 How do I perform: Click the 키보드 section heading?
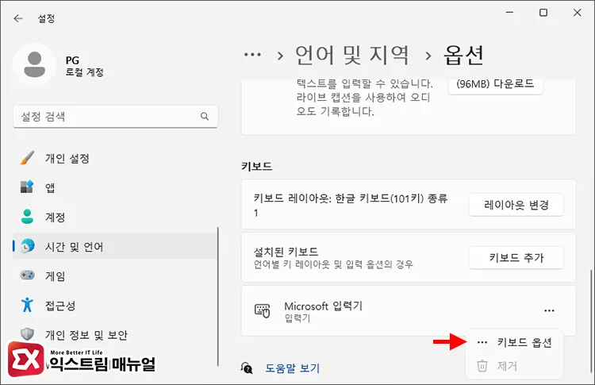(x=257, y=166)
